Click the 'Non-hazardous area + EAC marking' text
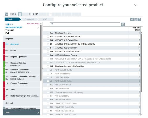Viewport: 148px width, 118px height. point(70,66)
